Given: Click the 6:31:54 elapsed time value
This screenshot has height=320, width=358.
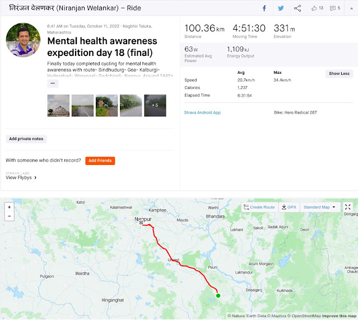Looking at the screenshot, I should (x=244, y=96).
